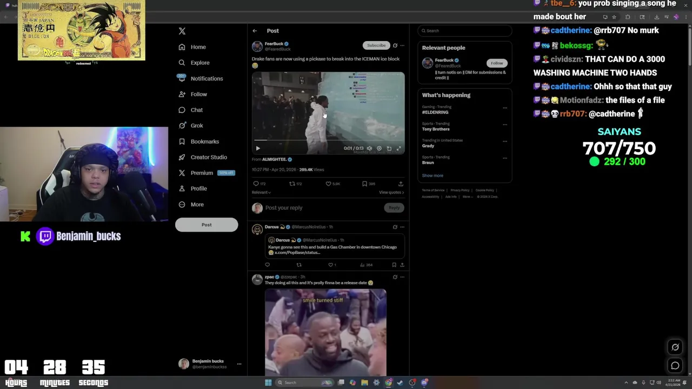692x389 pixels.
Task: Open more options on Darcus reply
Action: point(402,227)
